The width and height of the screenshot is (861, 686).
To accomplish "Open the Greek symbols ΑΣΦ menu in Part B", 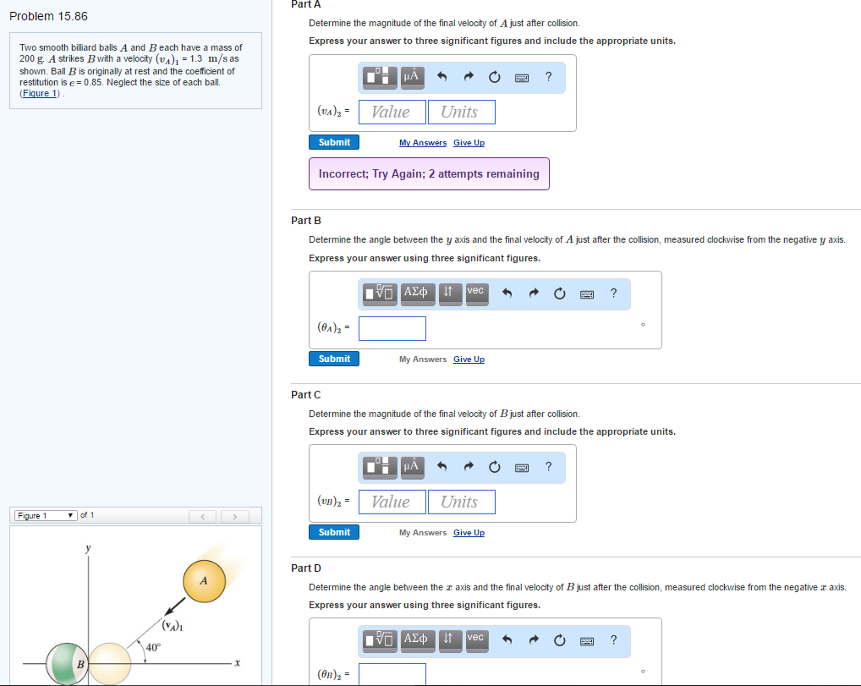I will 417,293.
